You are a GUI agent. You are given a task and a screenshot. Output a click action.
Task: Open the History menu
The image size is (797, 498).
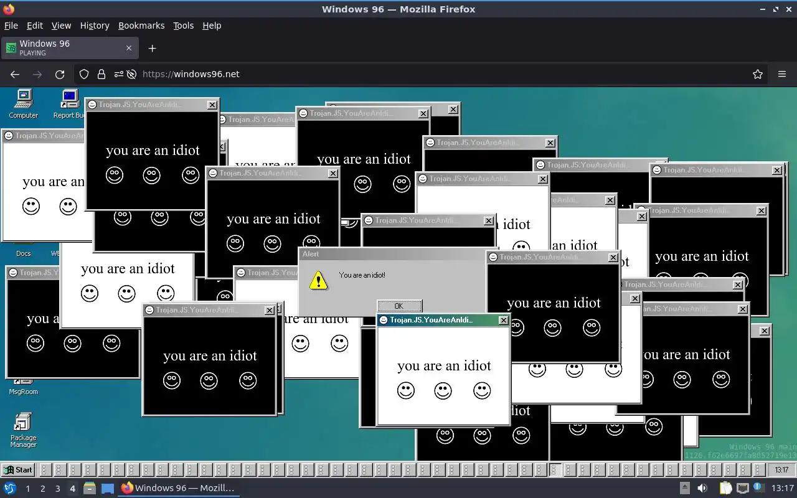click(95, 26)
